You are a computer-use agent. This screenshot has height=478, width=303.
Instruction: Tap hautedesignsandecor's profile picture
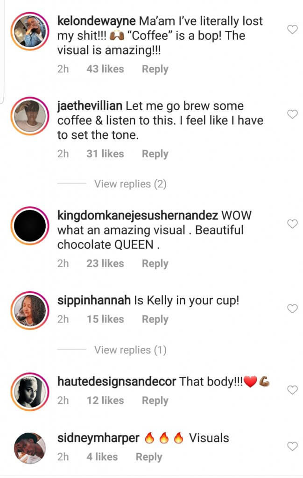pyautogui.click(x=29, y=392)
